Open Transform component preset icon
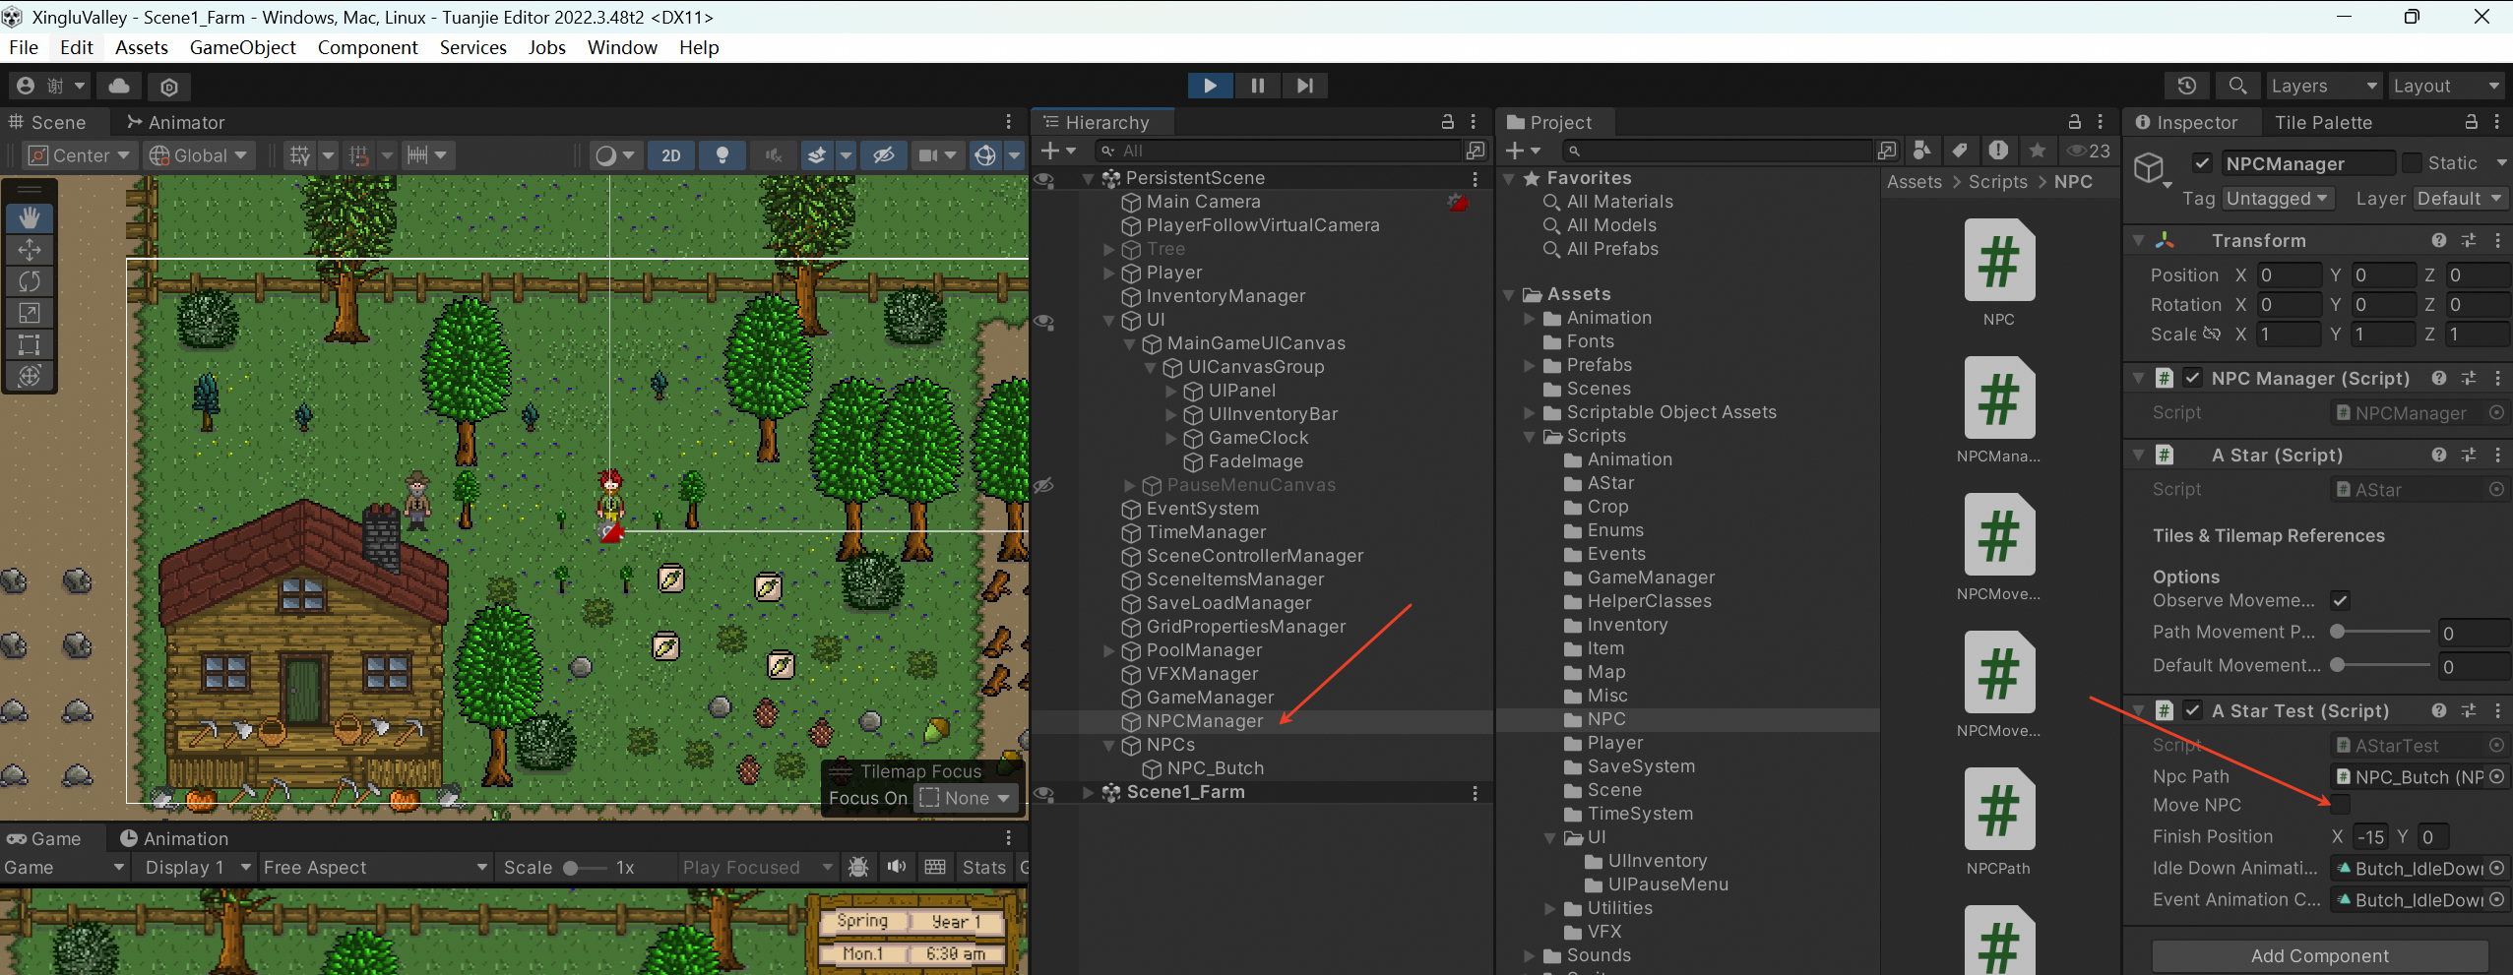The image size is (2513, 975). [2469, 241]
